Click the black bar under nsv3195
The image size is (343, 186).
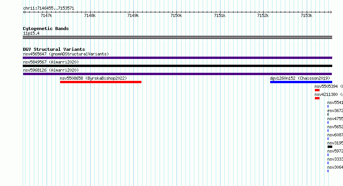coord(330,147)
